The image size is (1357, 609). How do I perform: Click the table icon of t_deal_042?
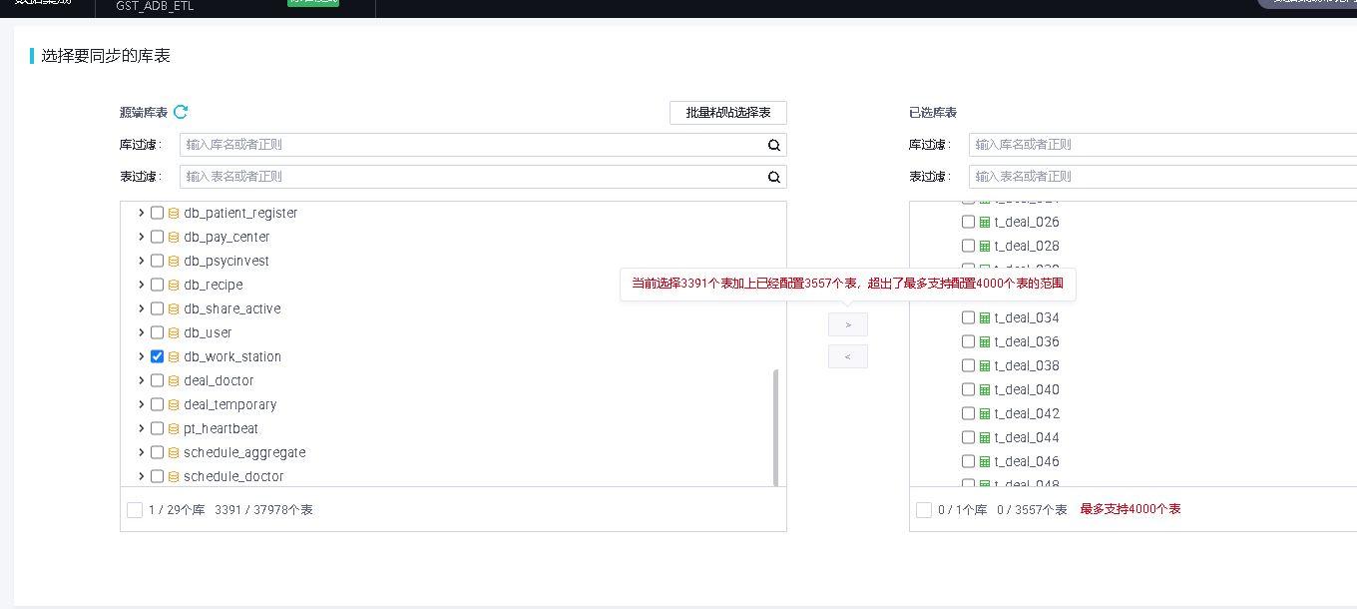[x=985, y=413]
